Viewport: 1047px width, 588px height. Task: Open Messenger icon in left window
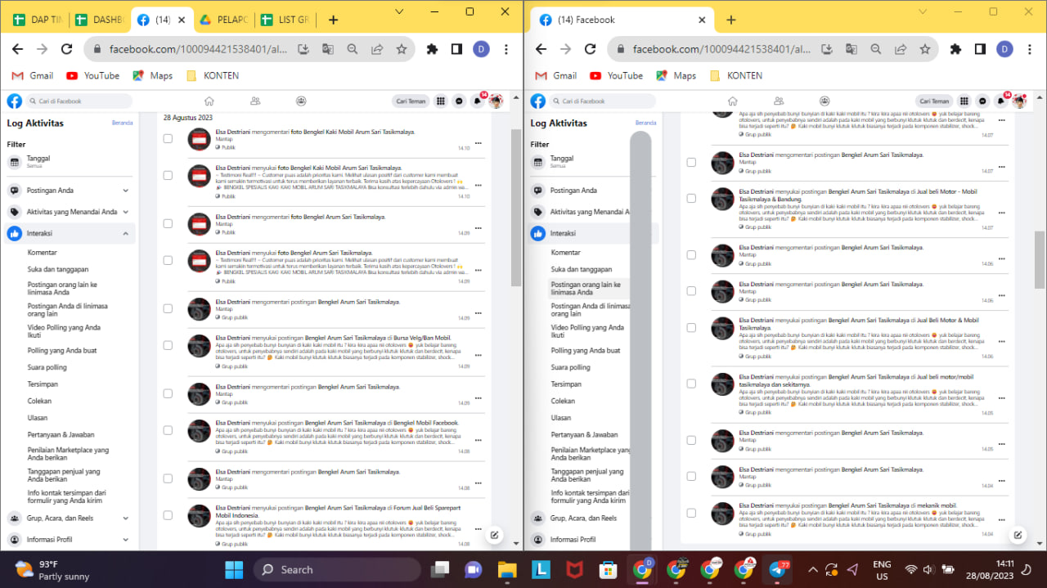tap(459, 101)
